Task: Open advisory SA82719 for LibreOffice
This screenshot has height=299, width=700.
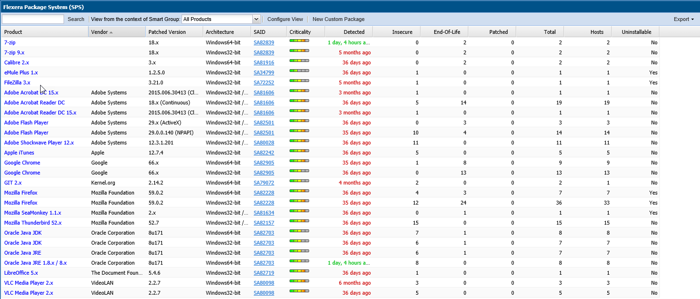Action: click(264, 273)
